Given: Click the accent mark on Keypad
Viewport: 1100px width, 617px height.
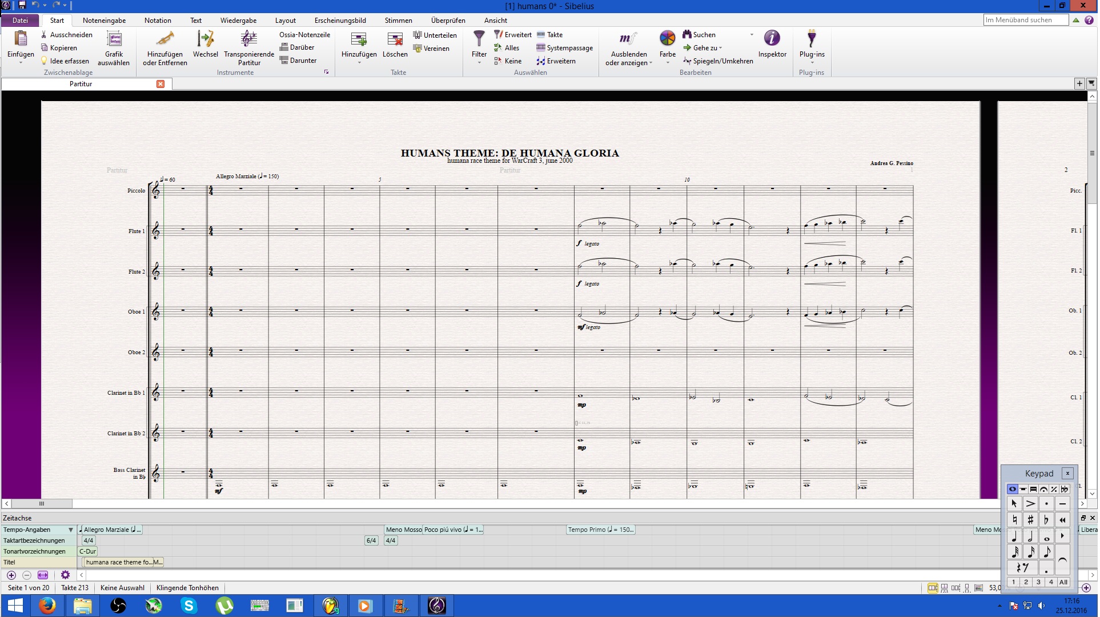Looking at the screenshot, I should pyautogui.click(x=1030, y=504).
